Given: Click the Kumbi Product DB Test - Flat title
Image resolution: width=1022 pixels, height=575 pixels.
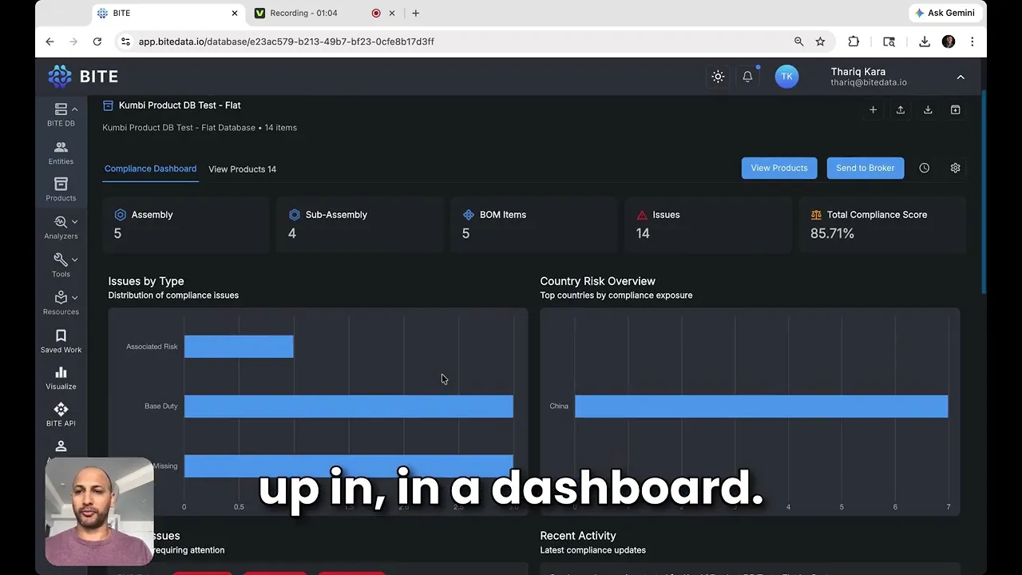Looking at the screenshot, I should pos(180,105).
